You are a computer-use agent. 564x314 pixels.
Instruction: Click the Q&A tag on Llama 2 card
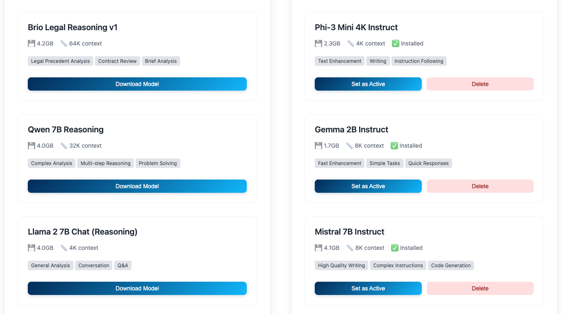[123, 265]
